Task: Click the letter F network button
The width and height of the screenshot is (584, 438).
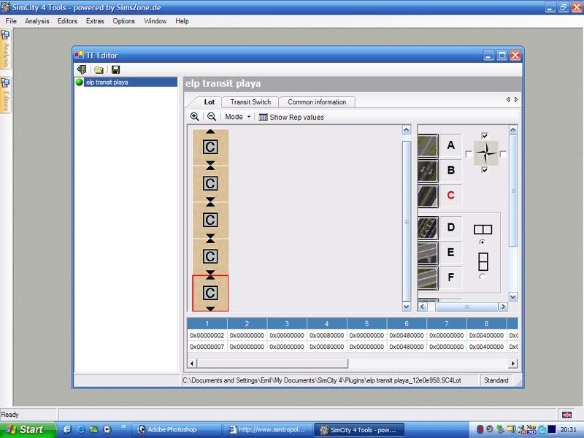Action: 450,277
